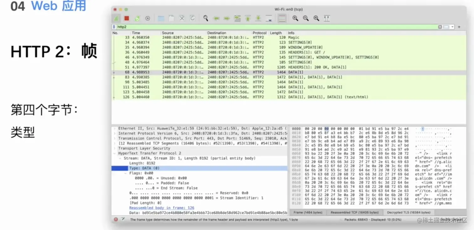Click the capture file properties pencil icon
This screenshot has width=474, height=230.
pos(123,220)
